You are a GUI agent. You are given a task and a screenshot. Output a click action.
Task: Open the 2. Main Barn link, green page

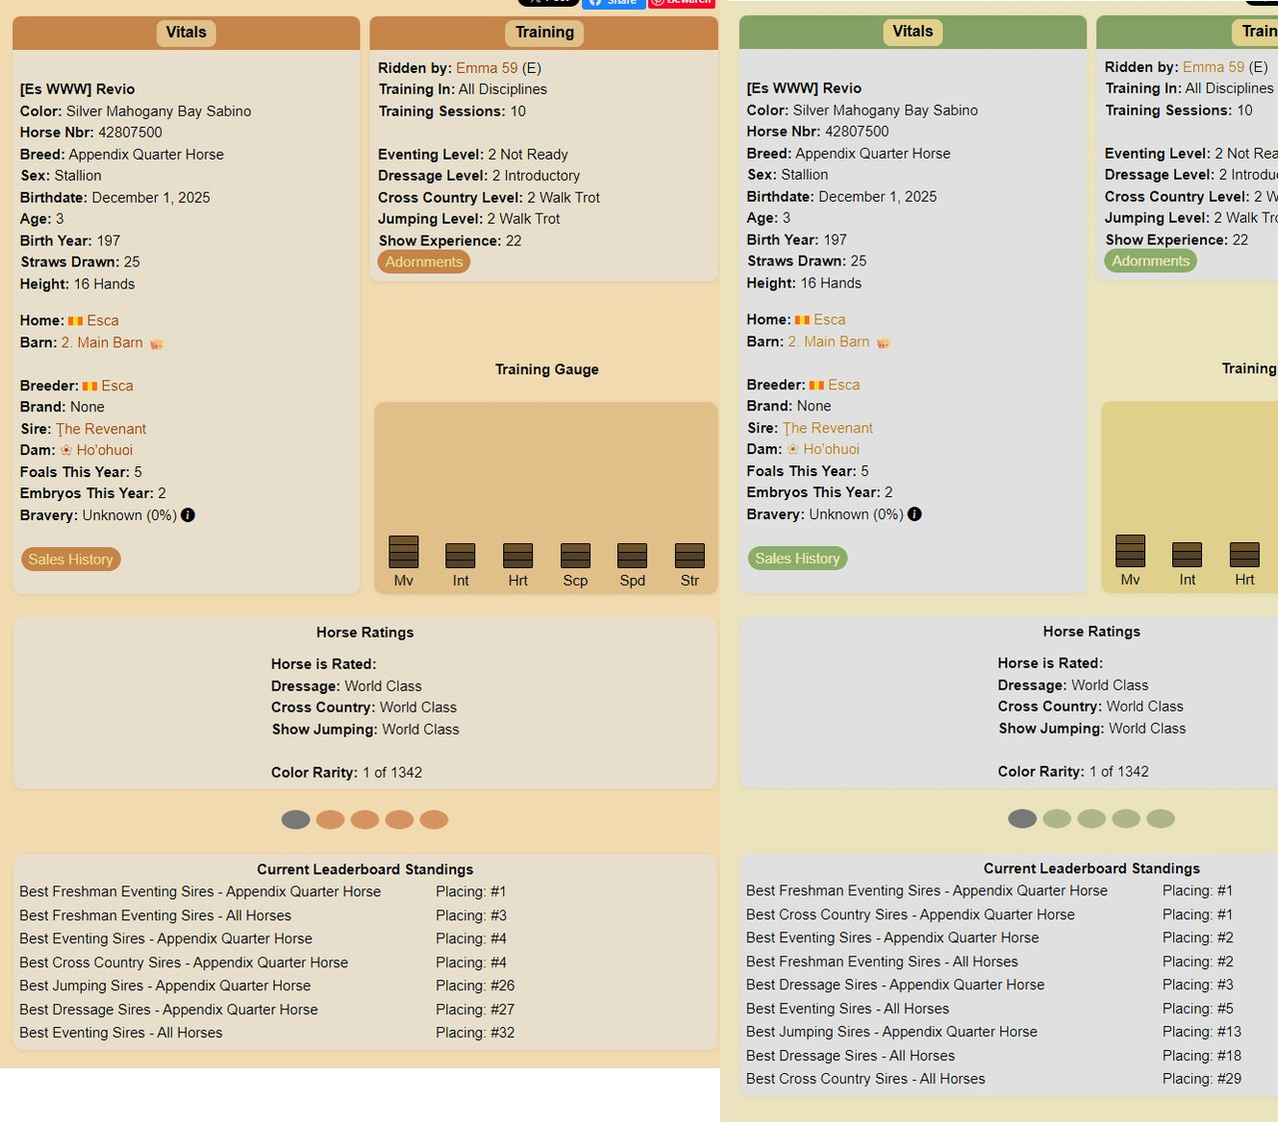click(x=829, y=341)
